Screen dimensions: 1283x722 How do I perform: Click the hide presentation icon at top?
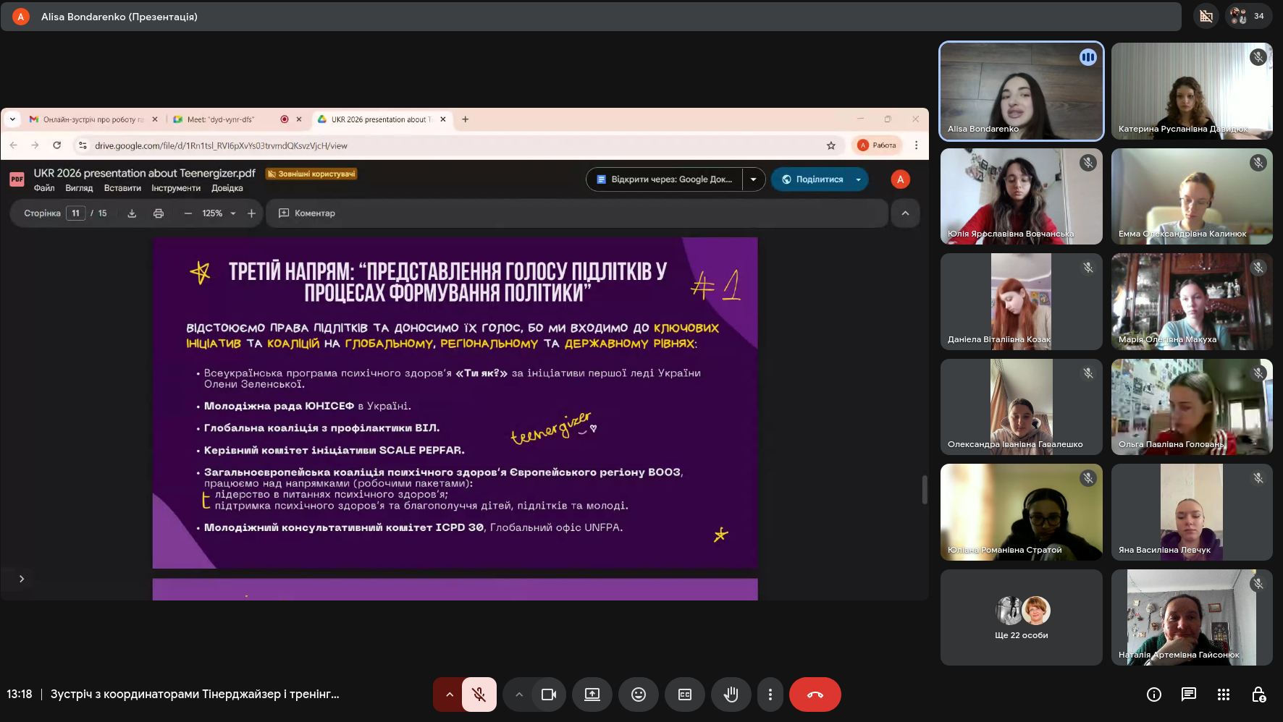(x=1206, y=16)
